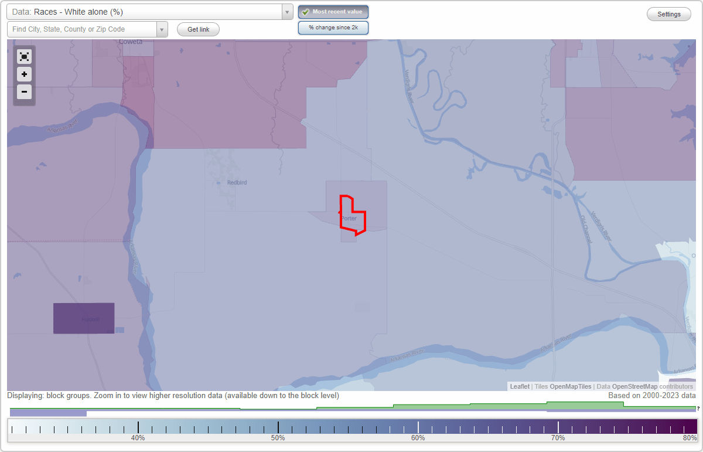Visit the OpenMapTiles link
Screen dimensions: 703x452
[x=571, y=386]
